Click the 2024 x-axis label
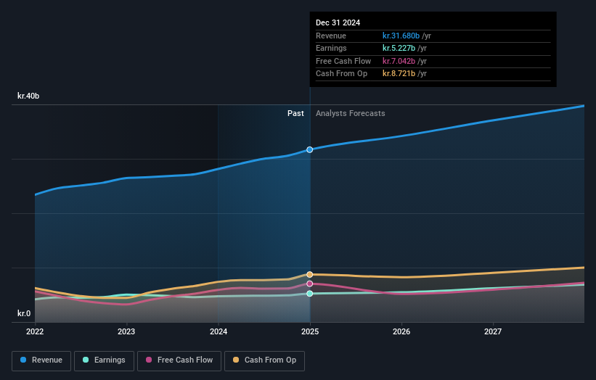This screenshot has height=380, width=596. [219, 331]
